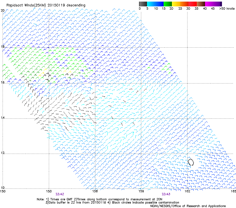Click the green 15-20 knots legend color
Viewport: 236px width, 208px height.
click(168, 4)
